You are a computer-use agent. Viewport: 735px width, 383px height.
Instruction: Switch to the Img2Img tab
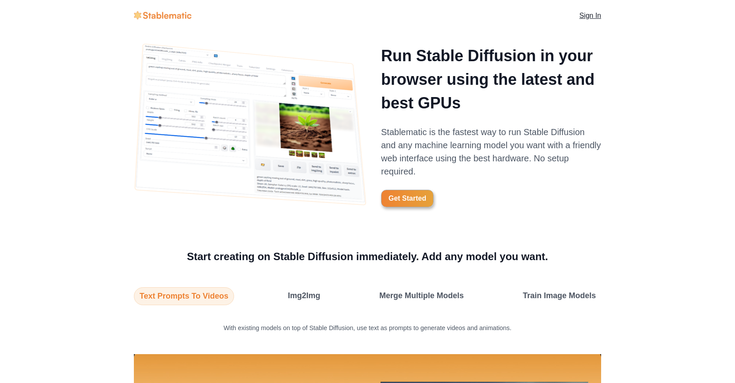(304, 296)
